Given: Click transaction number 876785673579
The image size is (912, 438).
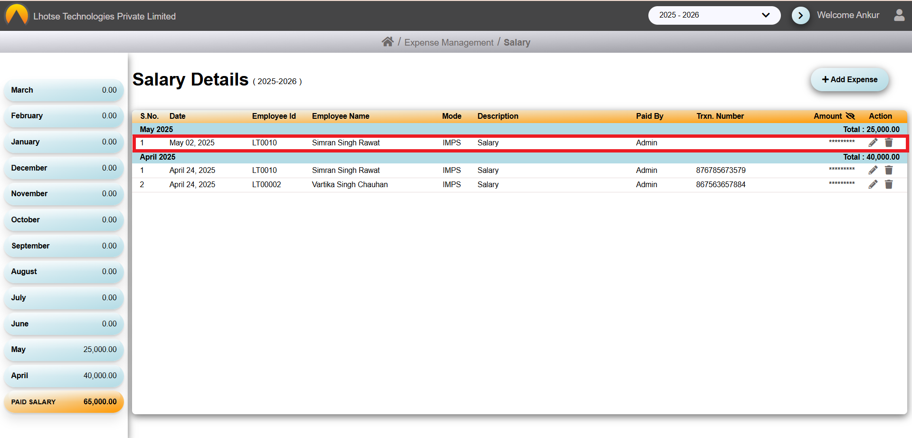Looking at the screenshot, I should point(721,170).
